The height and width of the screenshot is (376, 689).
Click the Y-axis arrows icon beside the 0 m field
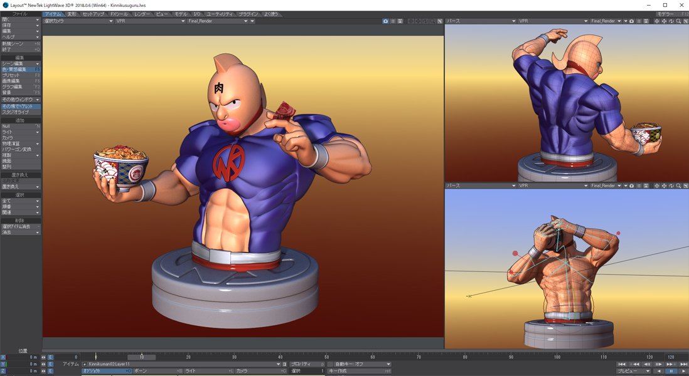pos(43,364)
